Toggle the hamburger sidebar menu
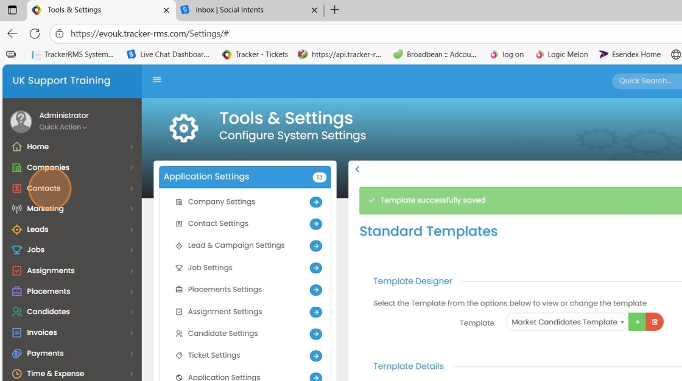This screenshot has height=381, width=682. pyautogui.click(x=157, y=80)
